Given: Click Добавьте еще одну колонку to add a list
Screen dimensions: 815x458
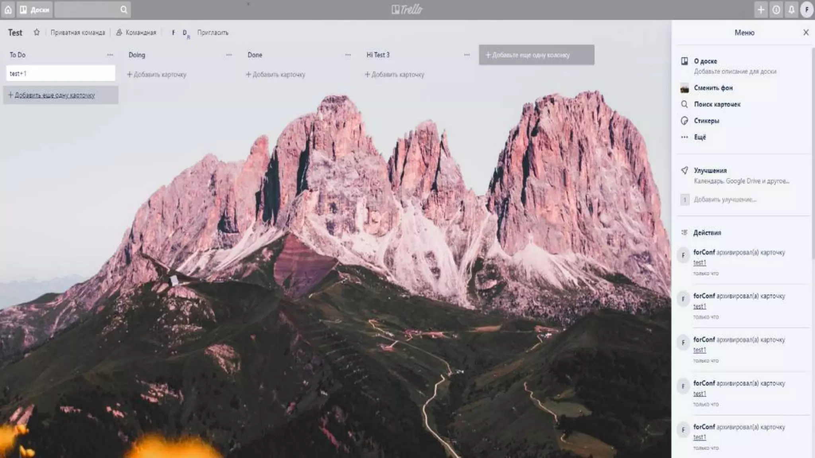Looking at the screenshot, I should [x=536, y=55].
